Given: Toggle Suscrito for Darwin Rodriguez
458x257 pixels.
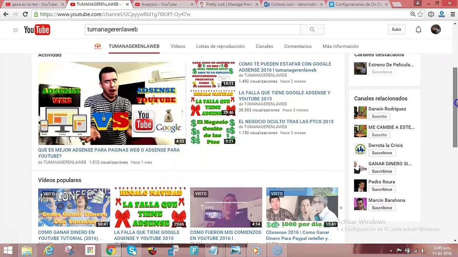Looking at the screenshot, I should coord(379,116).
